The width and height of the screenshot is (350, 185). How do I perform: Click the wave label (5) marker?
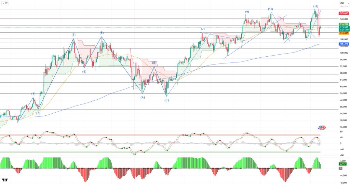click(102, 33)
